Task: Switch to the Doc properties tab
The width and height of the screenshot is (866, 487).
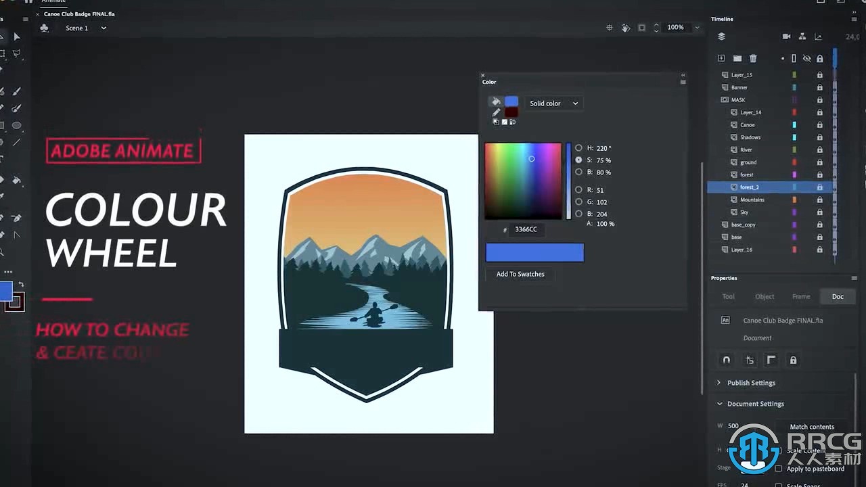Action: pos(838,296)
